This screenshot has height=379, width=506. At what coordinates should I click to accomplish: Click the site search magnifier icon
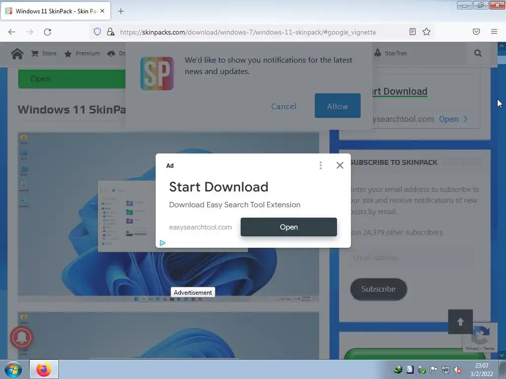[478, 53]
